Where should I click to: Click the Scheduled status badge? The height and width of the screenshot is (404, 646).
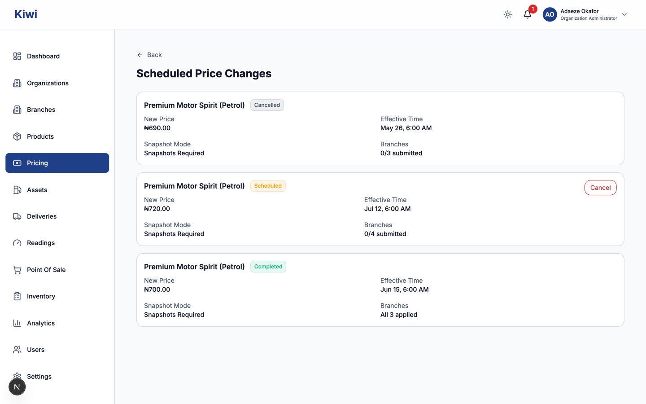[268, 186]
